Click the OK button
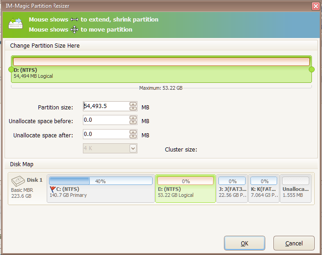 point(245,243)
